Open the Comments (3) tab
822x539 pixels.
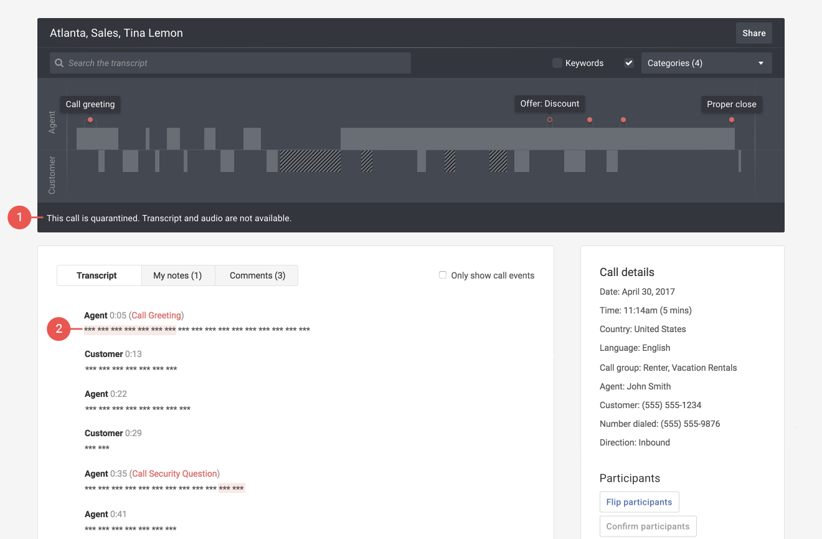(257, 275)
